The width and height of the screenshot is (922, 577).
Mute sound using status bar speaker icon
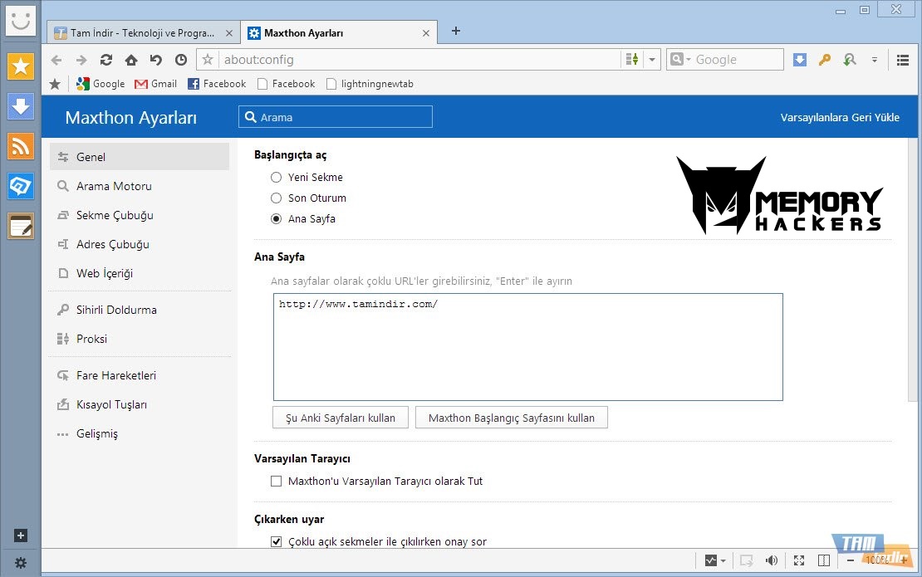point(772,560)
